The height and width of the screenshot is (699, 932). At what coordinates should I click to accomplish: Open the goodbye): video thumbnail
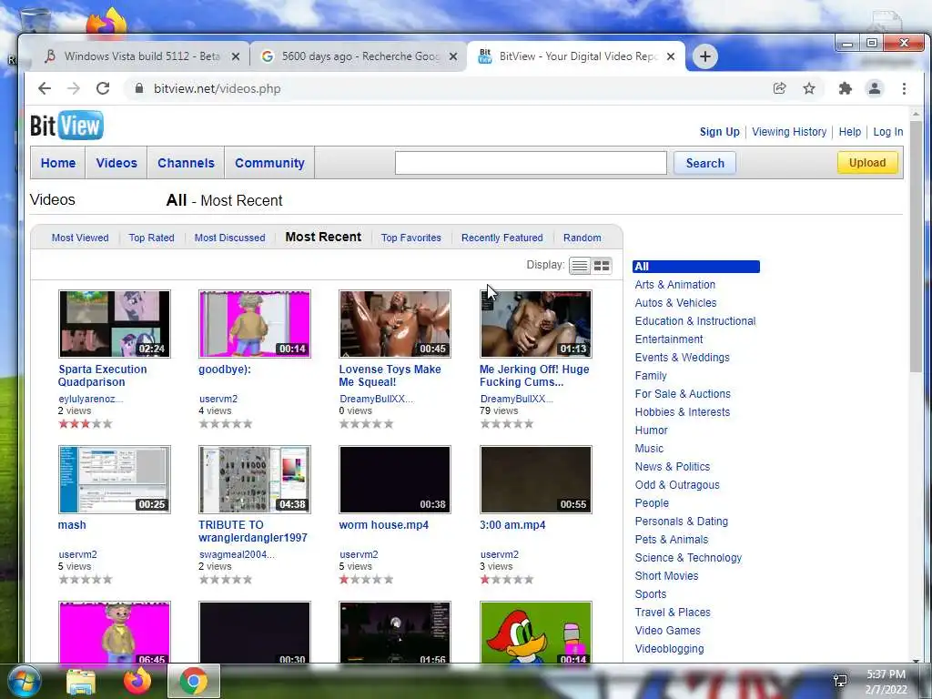[255, 324]
